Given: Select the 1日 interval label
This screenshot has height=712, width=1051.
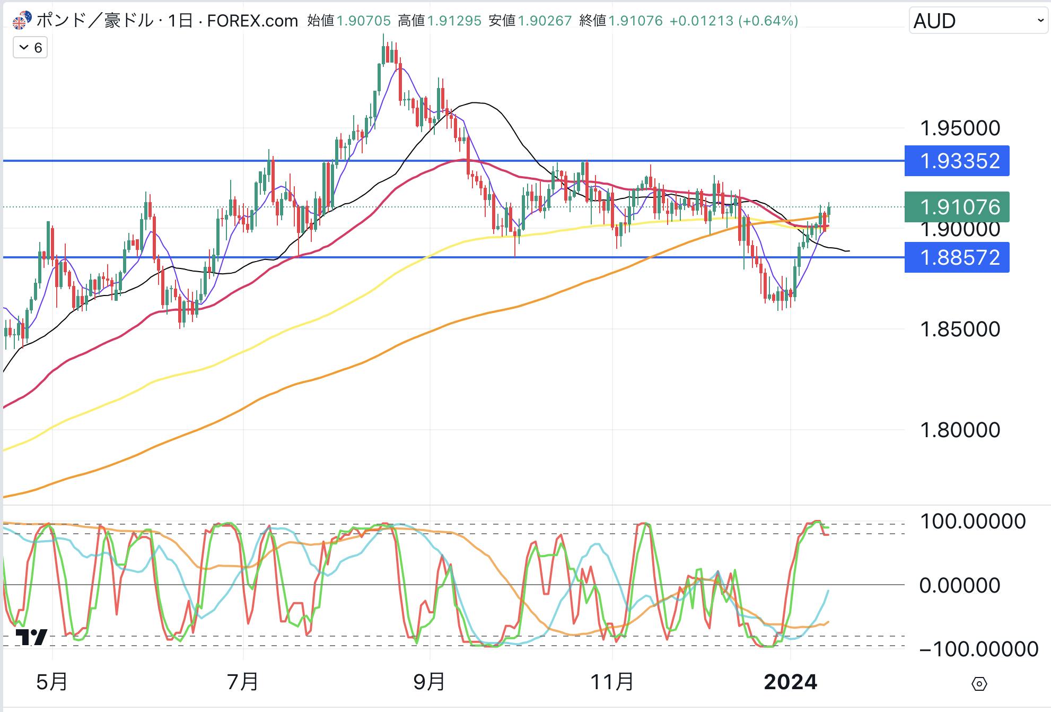Looking at the screenshot, I should (x=180, y=21).
